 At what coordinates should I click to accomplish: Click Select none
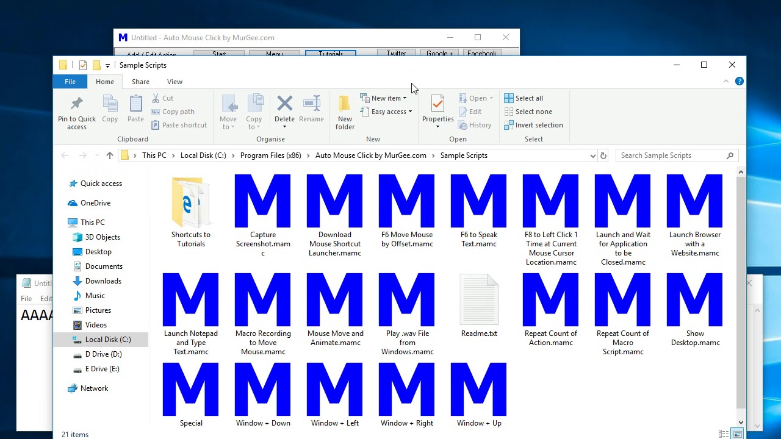(528, 112)
